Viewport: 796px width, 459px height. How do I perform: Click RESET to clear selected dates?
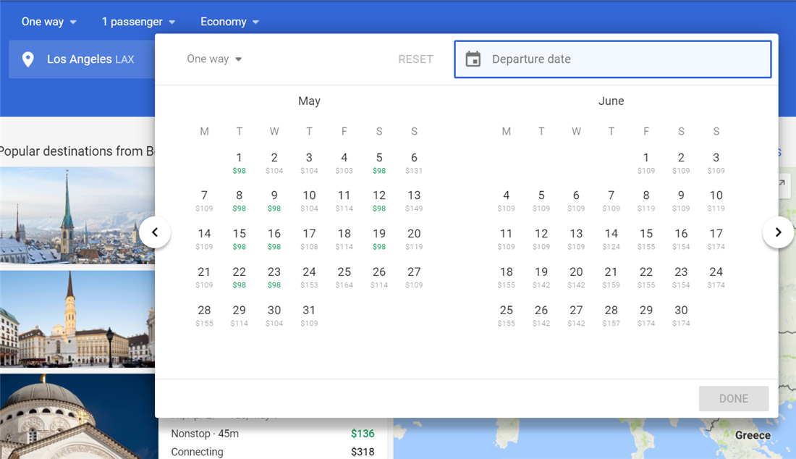pyautogui.click(x=415, y=59)
